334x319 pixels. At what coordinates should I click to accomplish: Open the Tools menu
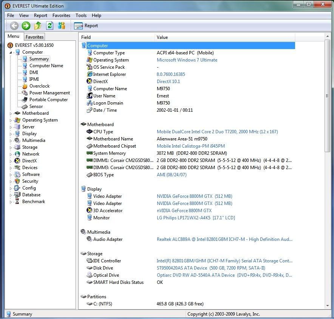[81, 15]
